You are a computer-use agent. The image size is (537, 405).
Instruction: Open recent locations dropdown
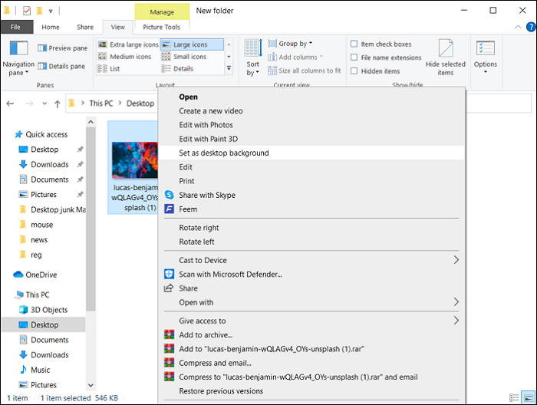(44, 104)
